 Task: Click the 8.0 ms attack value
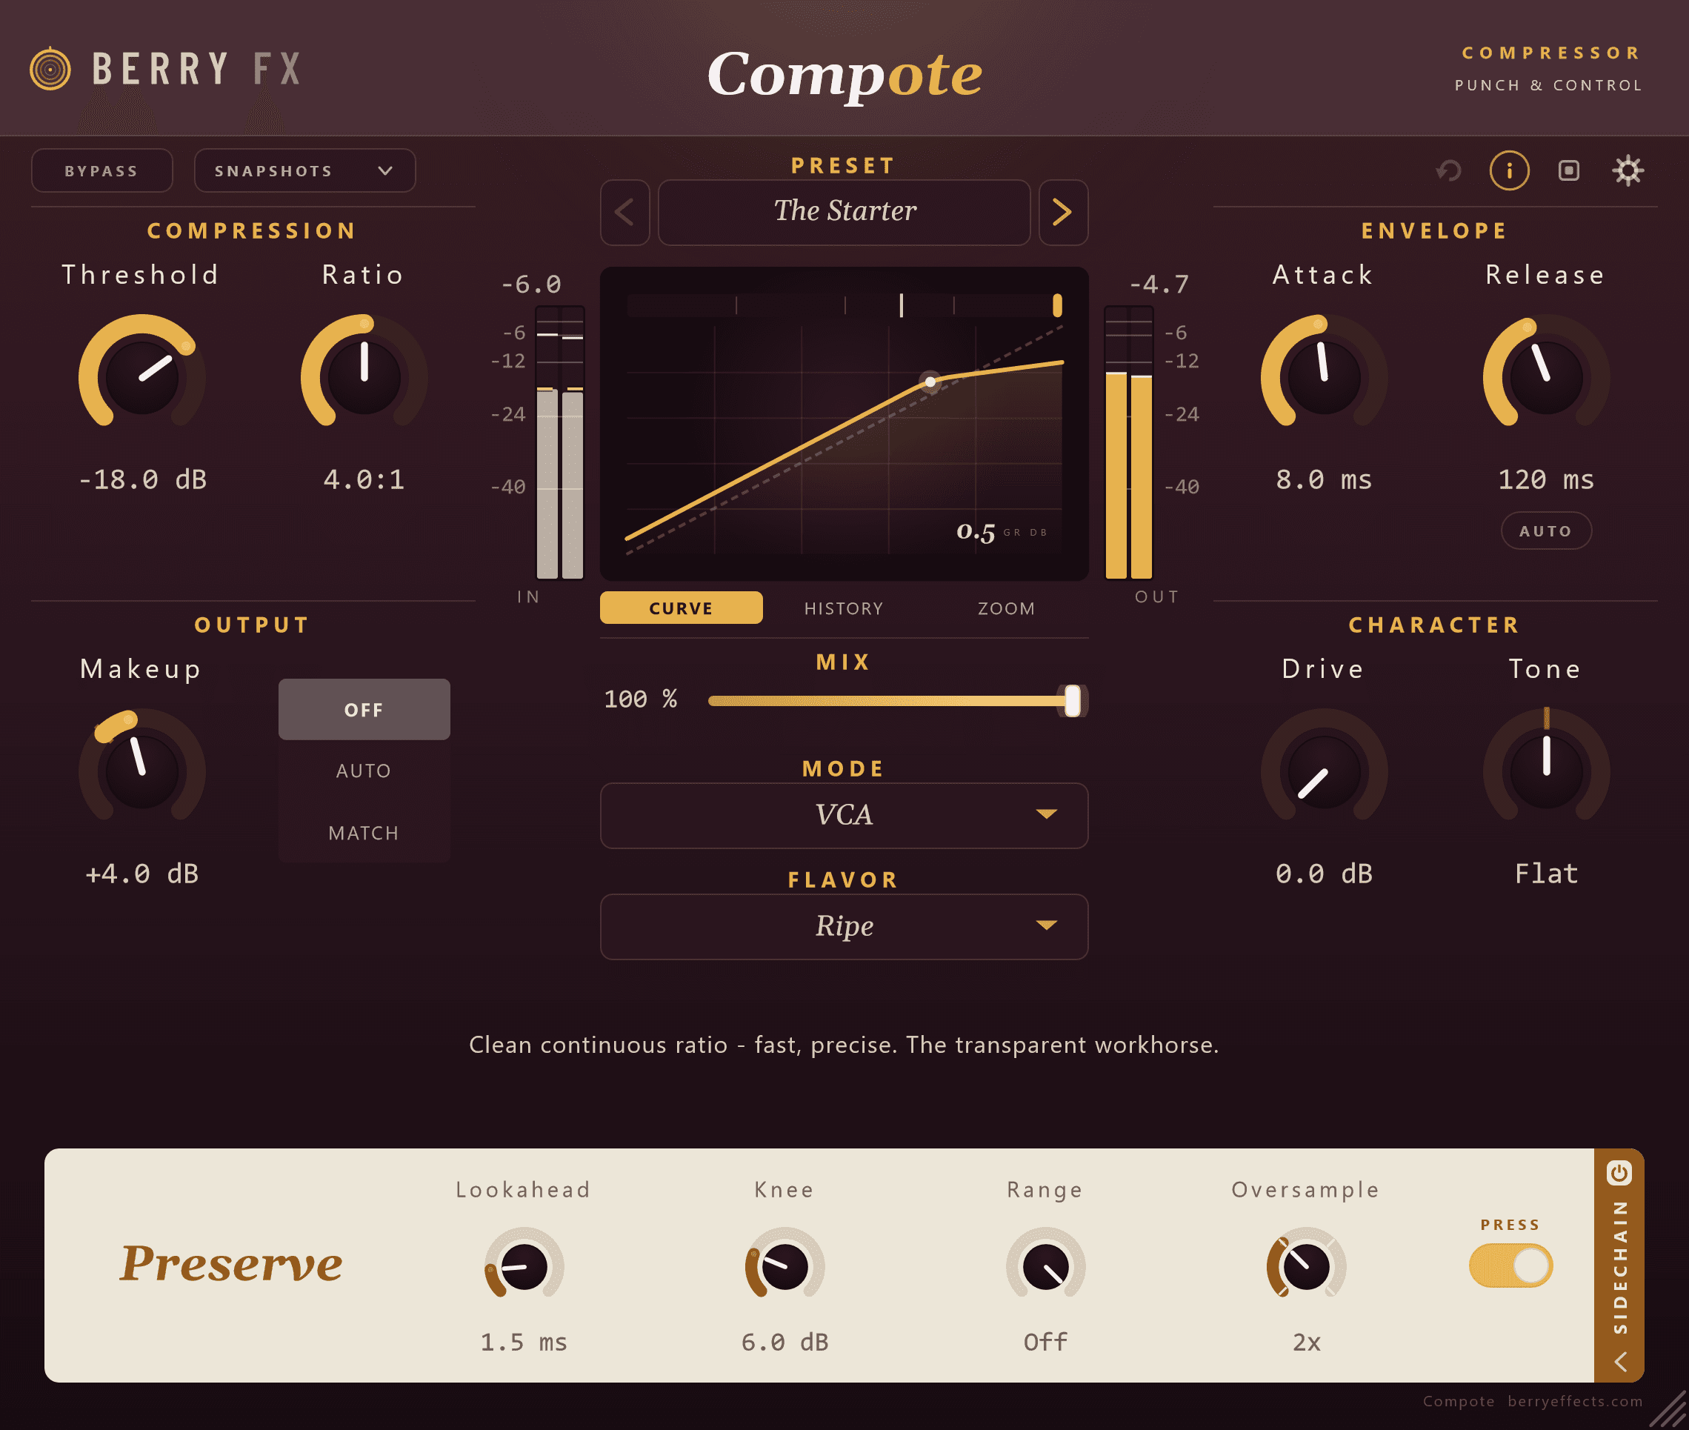(x=1325, y=479)
